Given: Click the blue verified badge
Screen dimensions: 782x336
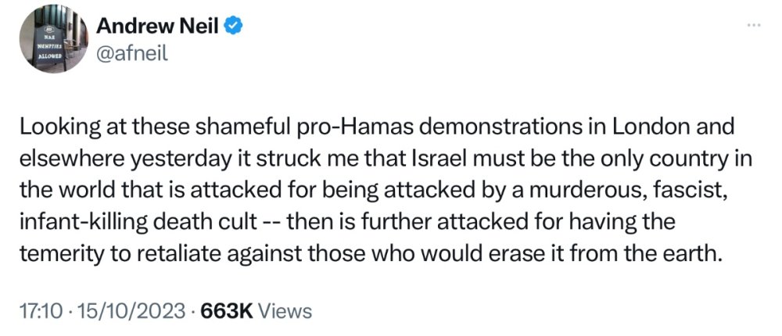Looking at the screenshot, I should 233,27.
